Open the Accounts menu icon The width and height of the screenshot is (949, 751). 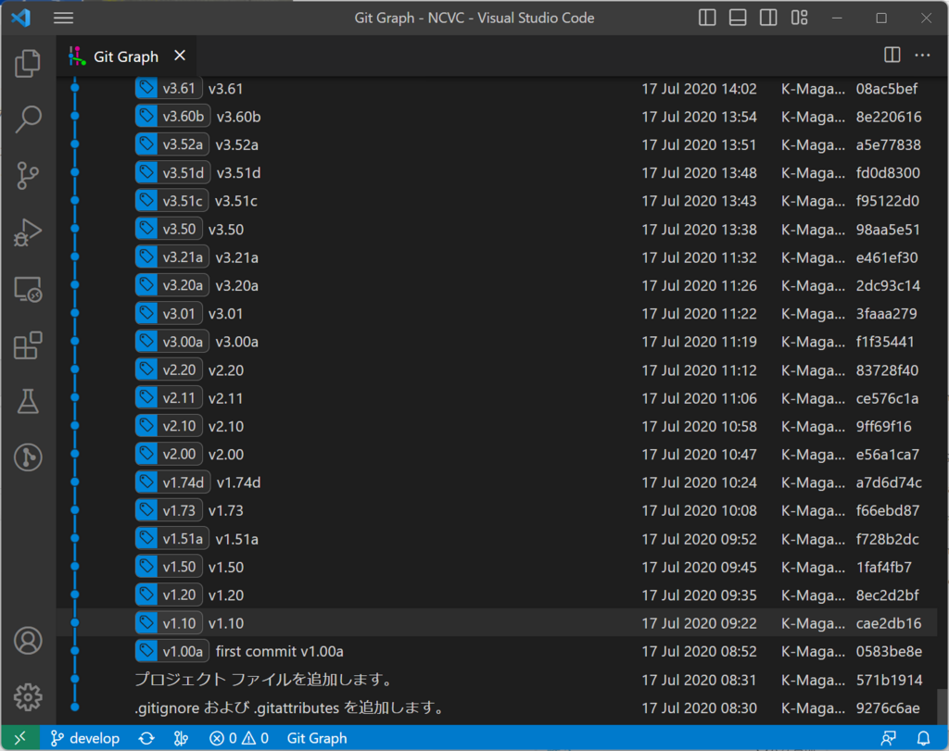coord(28,641)
